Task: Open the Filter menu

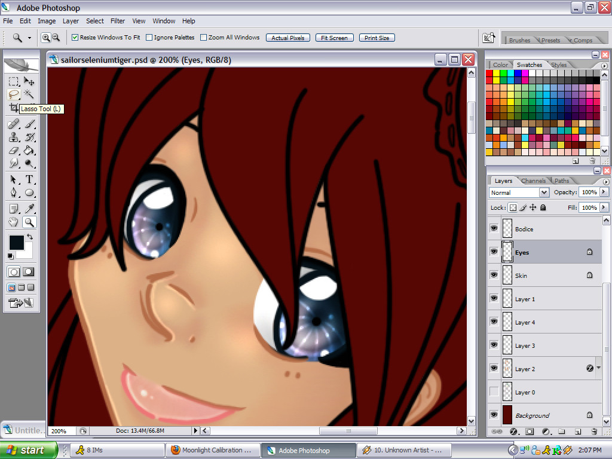Action: pos(118,21)
